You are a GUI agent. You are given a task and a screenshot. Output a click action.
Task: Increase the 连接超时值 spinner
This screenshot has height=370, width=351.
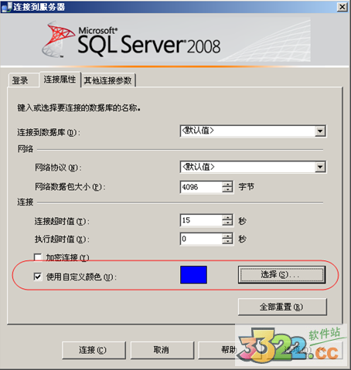pos(227,218)
